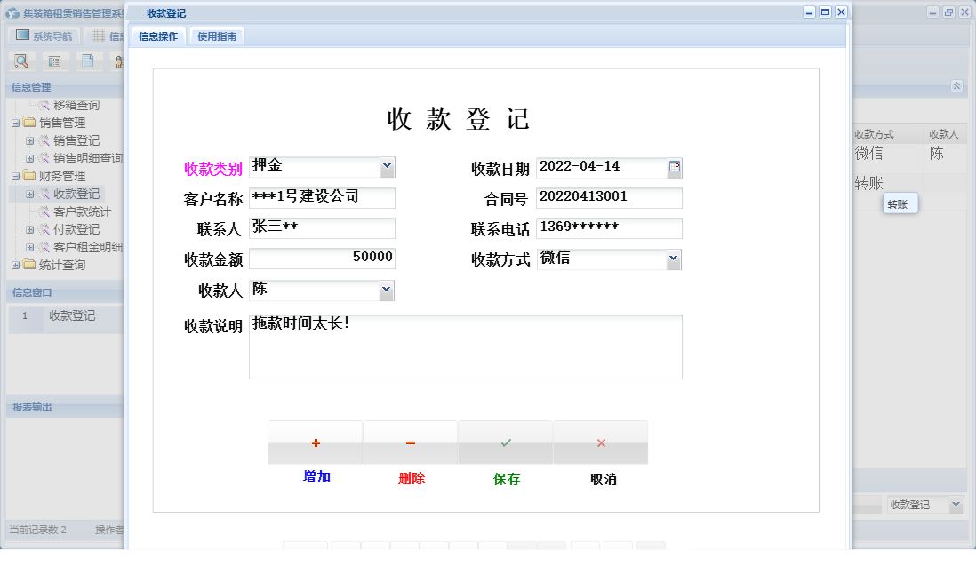The width and height of the screenshot is (976, 582).
Task: Select the search (magnifier) toolbar icon
Action: [x=21, y=60]
